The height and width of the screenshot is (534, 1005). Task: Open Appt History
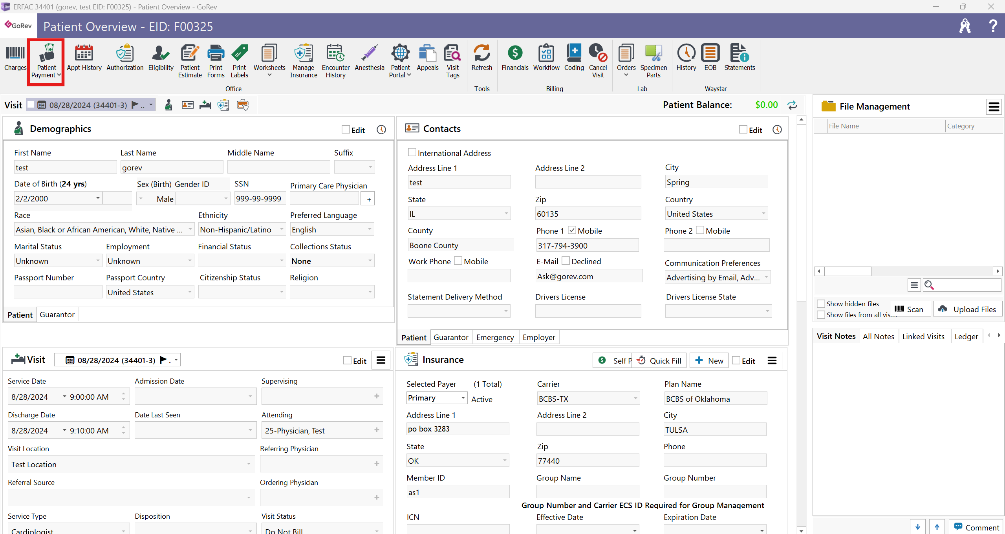[84, 58]
